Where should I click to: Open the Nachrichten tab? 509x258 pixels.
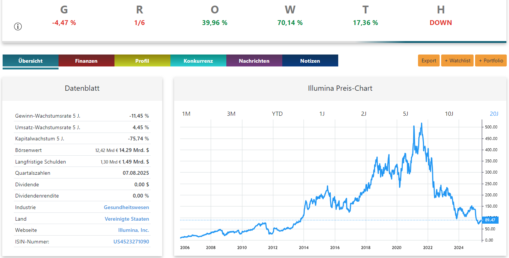pos(254,61)
